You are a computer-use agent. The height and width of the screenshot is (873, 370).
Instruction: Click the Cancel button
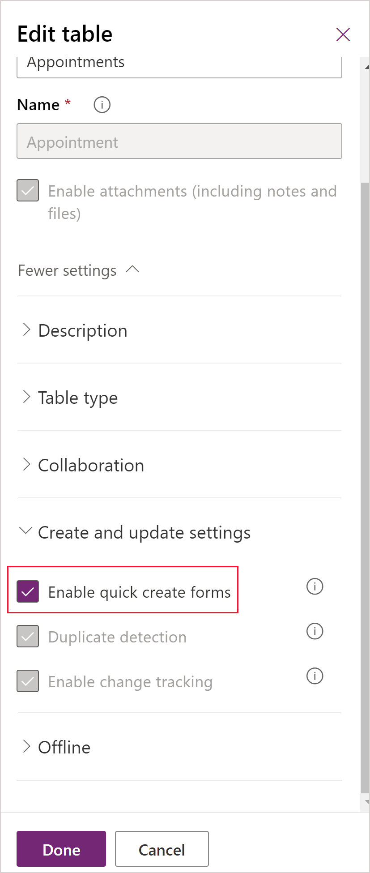click(162, 848)
